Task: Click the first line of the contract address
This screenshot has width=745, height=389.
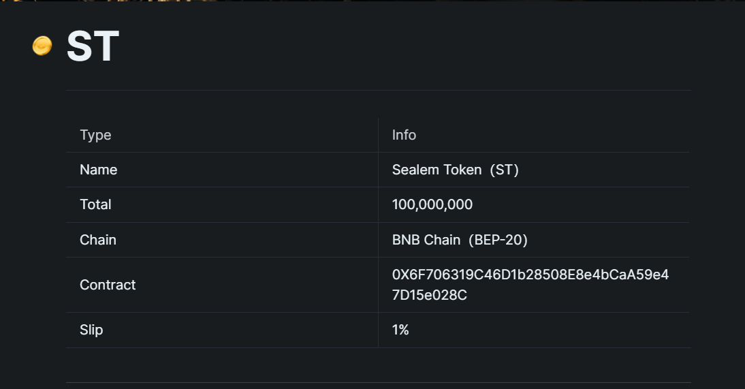Action: [x=530, y=275]
